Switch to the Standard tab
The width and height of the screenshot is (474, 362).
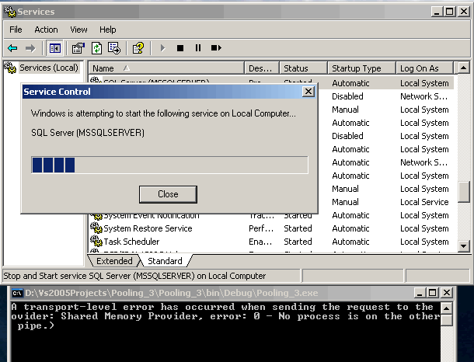[165, 261]
